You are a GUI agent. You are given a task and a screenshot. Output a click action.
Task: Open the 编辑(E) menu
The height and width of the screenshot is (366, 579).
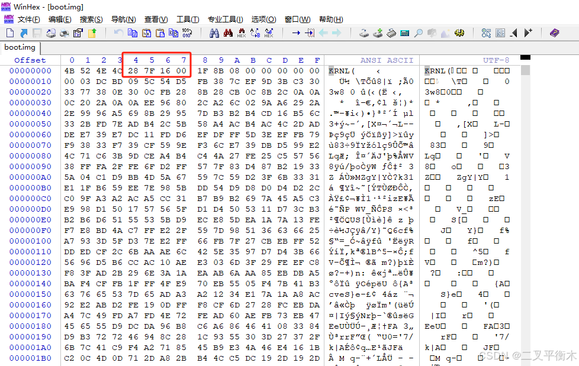tap(60, 20)
